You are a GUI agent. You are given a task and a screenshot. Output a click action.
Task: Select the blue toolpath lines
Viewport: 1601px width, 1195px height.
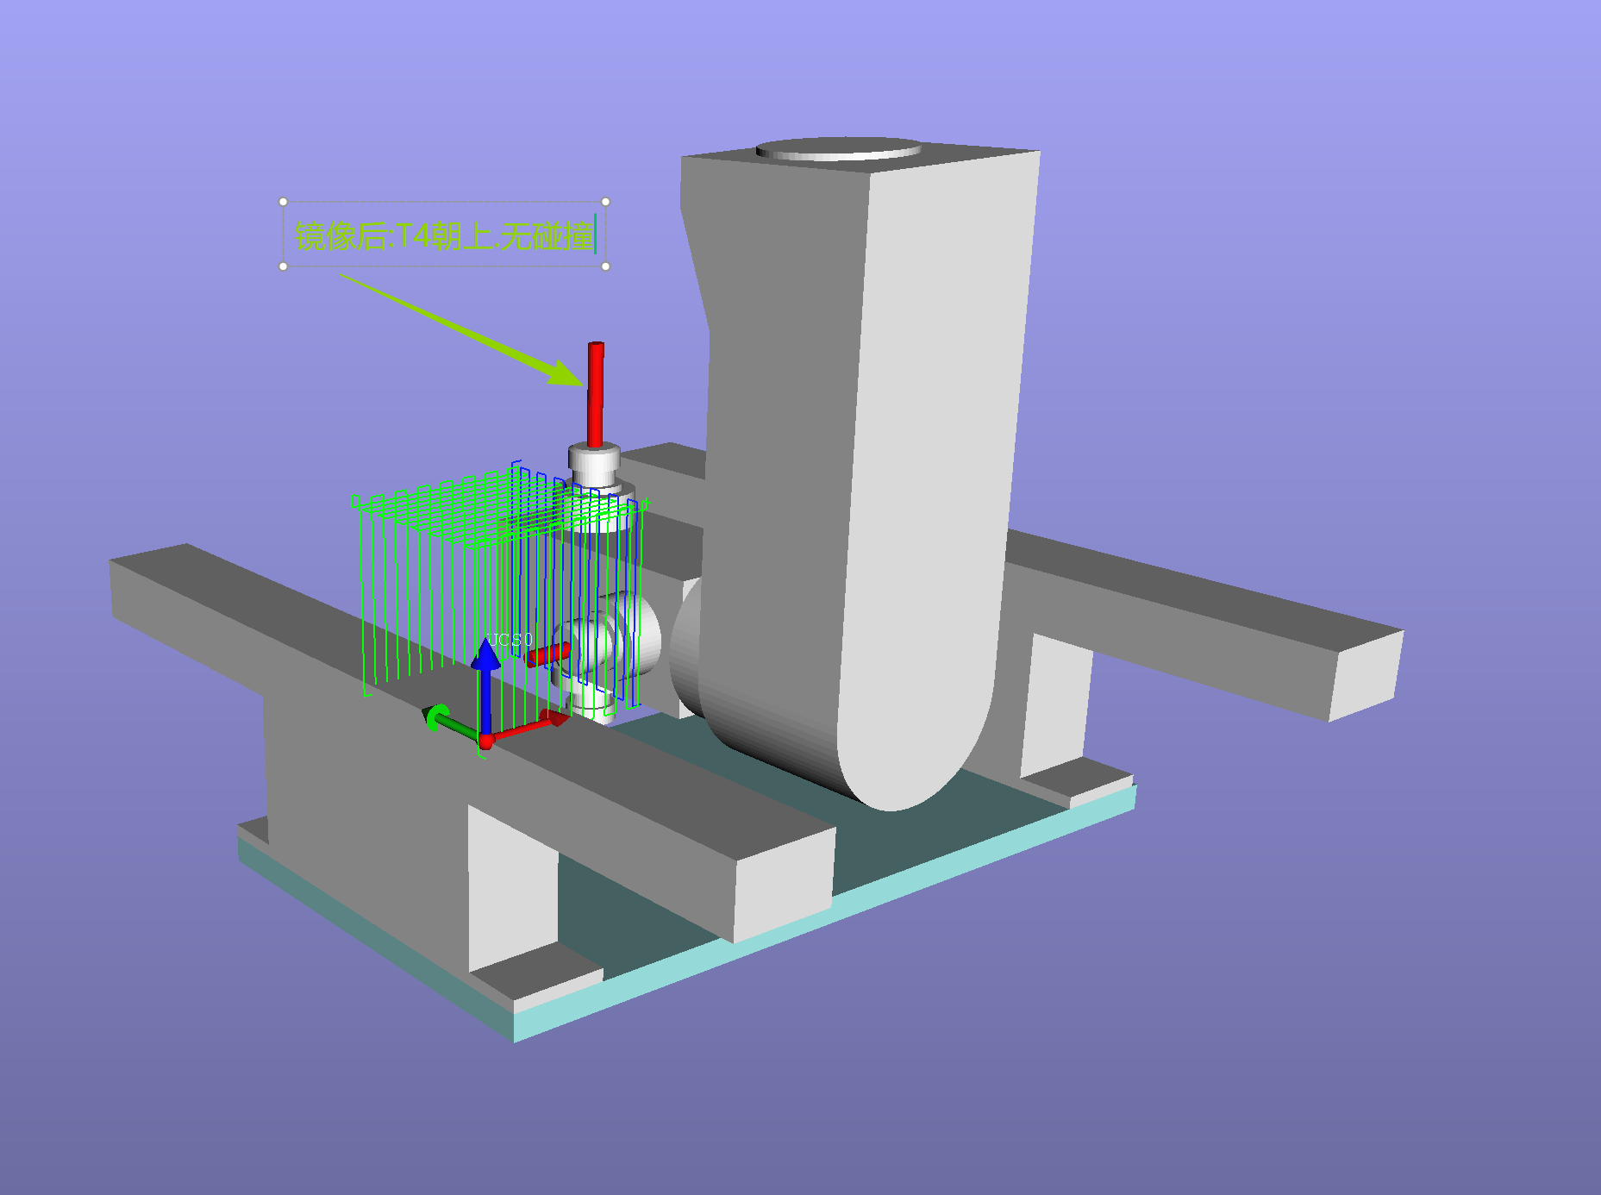pos(635,604)
